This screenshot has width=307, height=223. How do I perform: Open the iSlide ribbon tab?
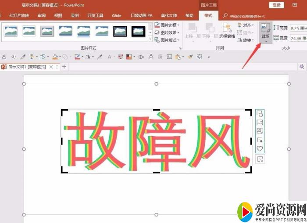[x=117, y=15]
